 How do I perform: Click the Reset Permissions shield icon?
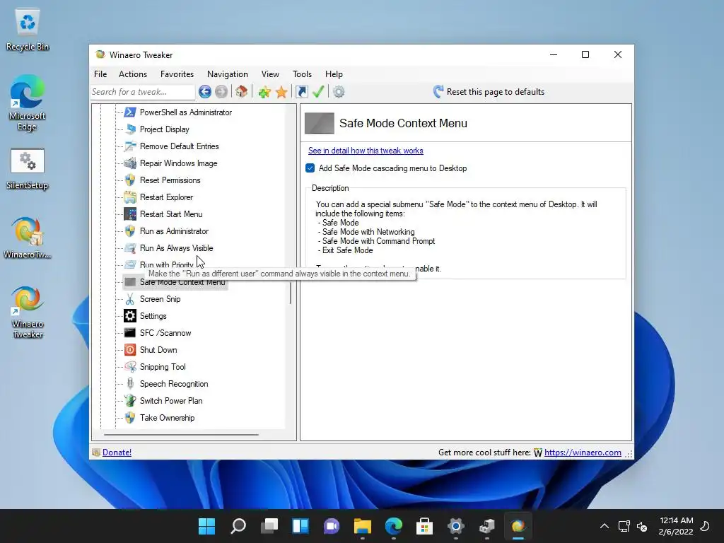point(130,180)
